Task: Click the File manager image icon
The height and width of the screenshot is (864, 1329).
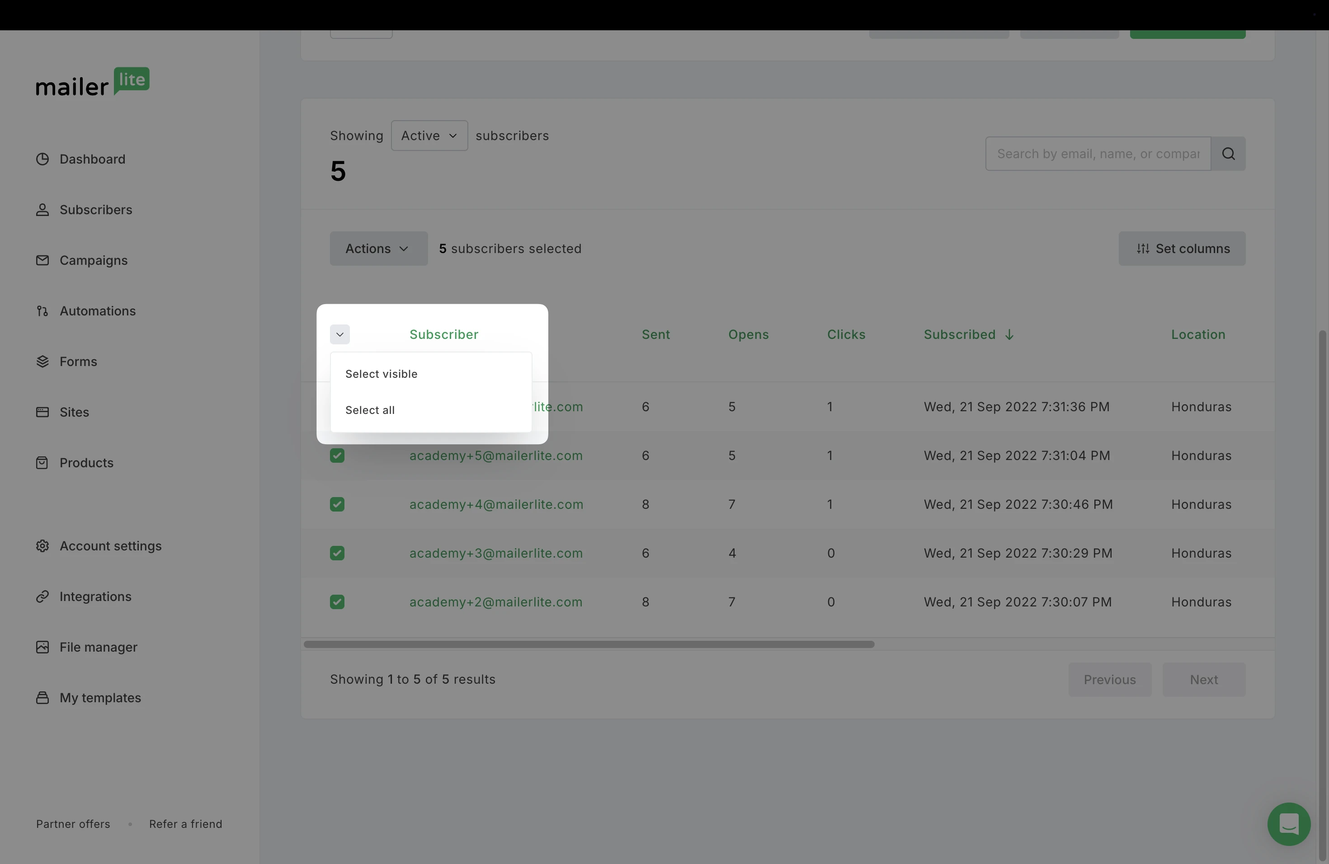Action: 42,647
